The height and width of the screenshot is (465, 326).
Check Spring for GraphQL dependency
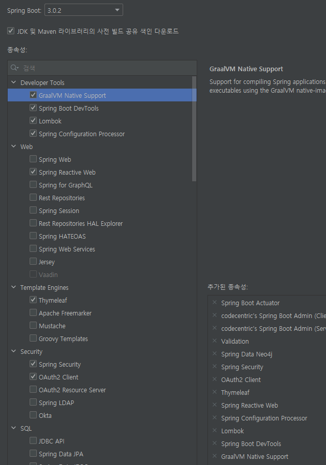tap(33, 184)
